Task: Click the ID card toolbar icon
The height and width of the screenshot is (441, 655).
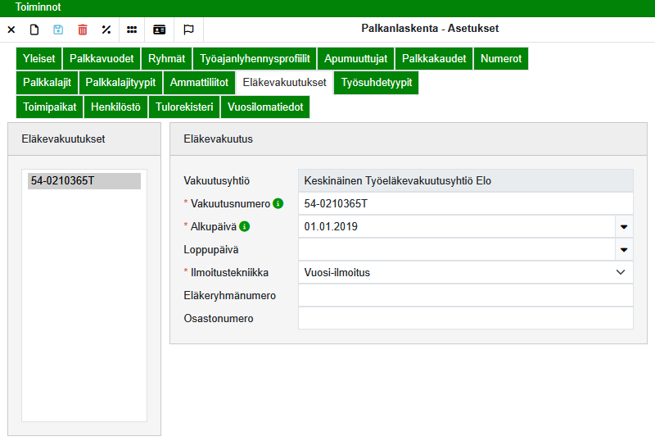Action: 160,30
